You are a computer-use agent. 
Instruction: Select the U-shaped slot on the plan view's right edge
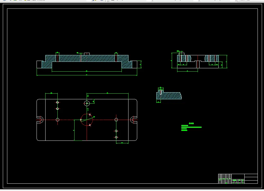click(134, 120)
